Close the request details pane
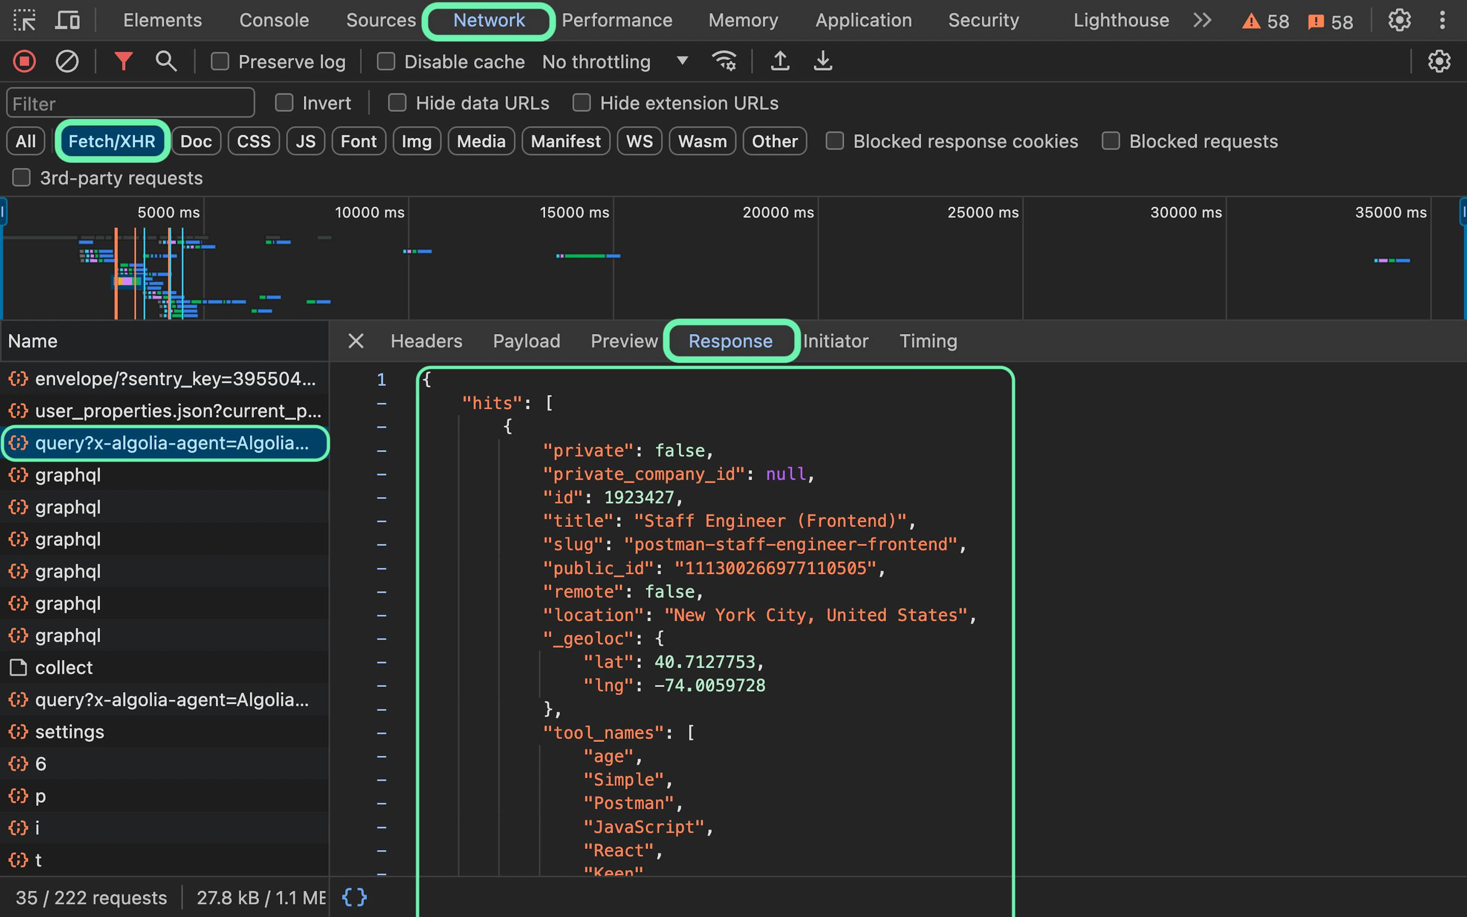The image size is (1467, 917). tap(356, 341)
